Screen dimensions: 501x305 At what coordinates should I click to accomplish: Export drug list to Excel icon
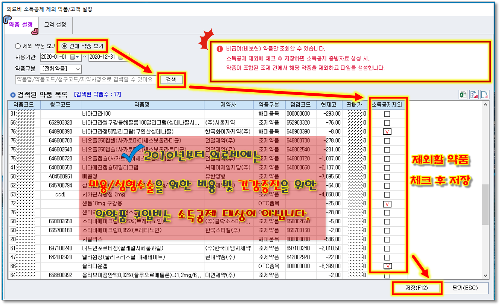(463, 95)
